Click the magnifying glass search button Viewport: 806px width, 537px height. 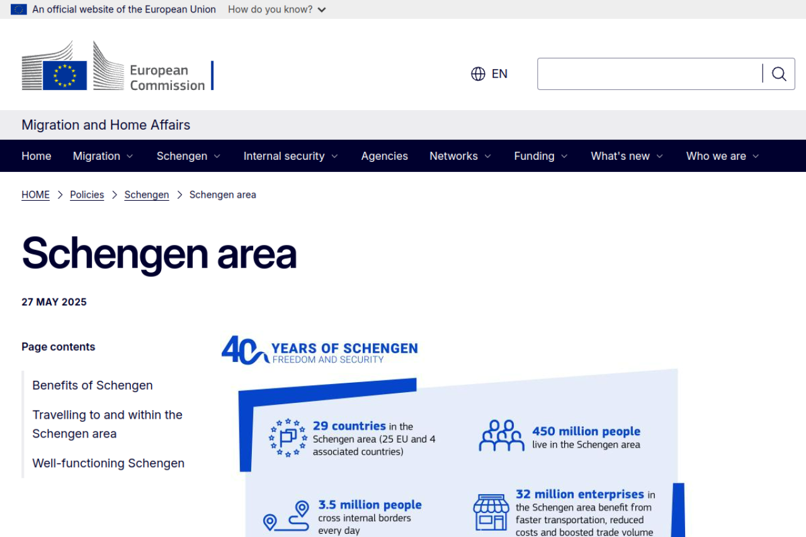click(779, 74)
